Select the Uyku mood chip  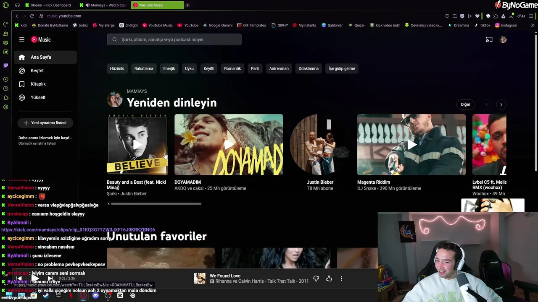(189, 68)
